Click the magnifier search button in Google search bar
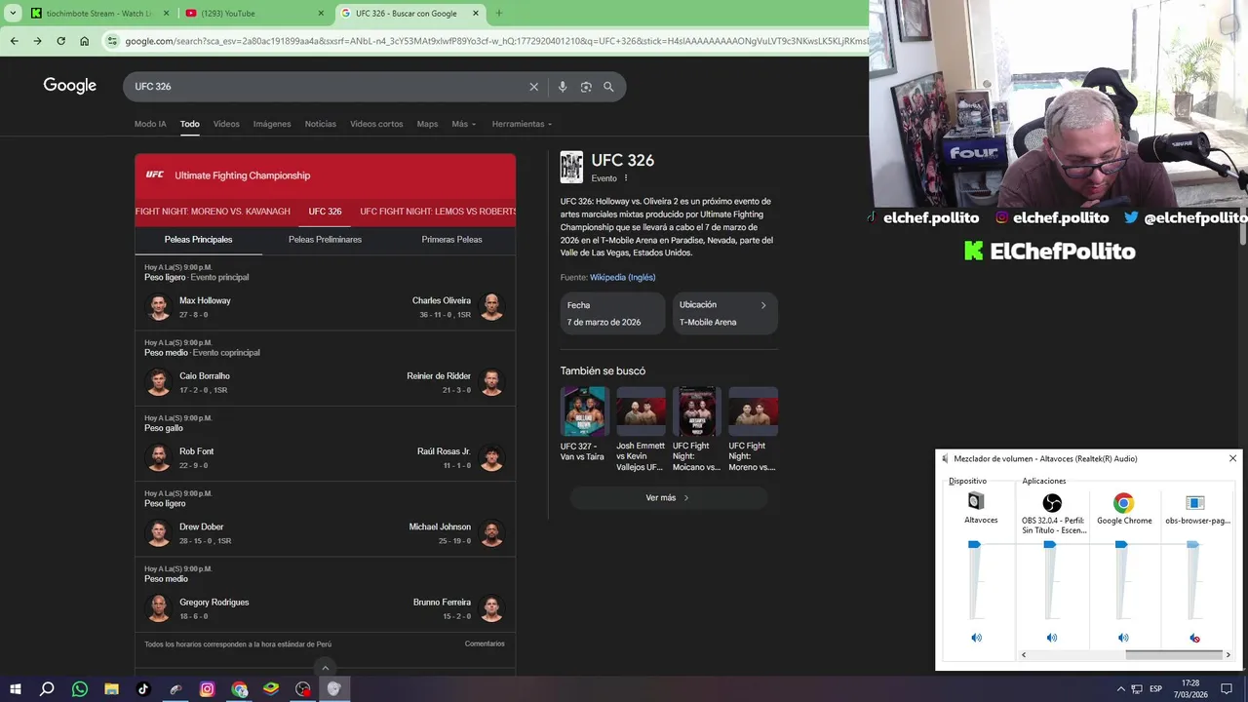Image resolution: width=1248 pixels, height=702 pixels. tap(608, 87)
